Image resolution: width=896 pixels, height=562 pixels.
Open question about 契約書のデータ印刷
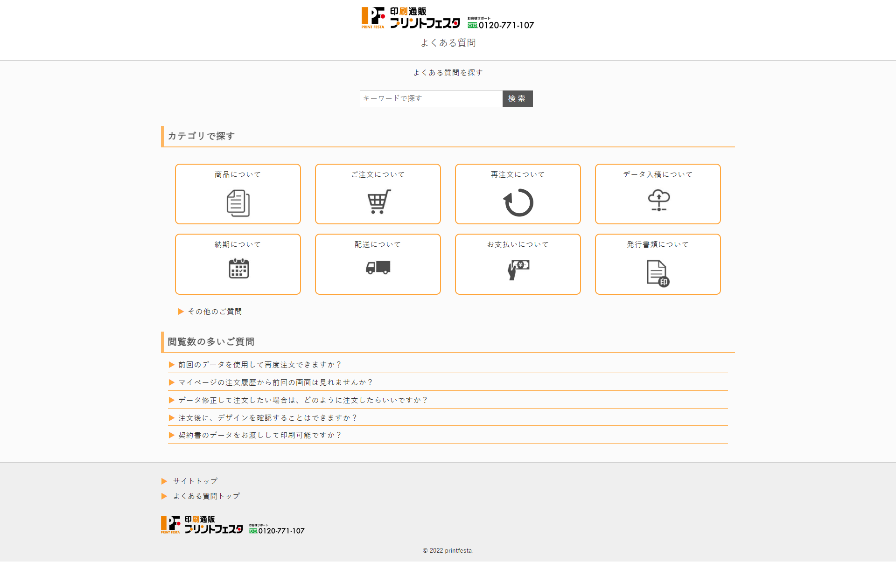tap(259, 435)
